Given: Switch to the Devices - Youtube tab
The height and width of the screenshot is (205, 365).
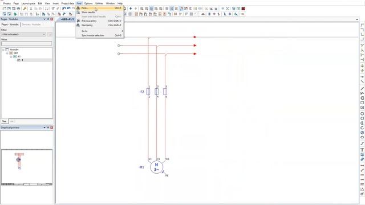Looking at the screenshot, I should click(x=31, y=24).
